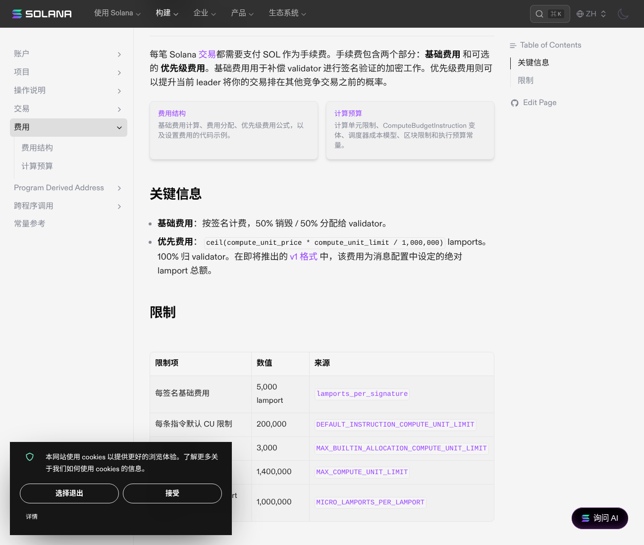Jump to 限制 in Table of Contents
This screenshot has width=644, height=545.
(526, 80)
